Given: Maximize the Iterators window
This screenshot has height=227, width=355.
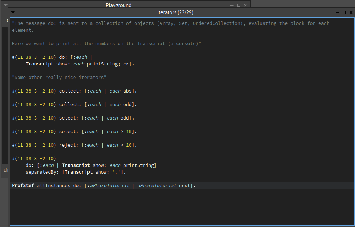Looking at the screenshot, I should click(x=344, y=12).
